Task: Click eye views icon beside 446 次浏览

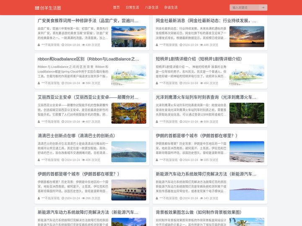Action: (201, 45)
